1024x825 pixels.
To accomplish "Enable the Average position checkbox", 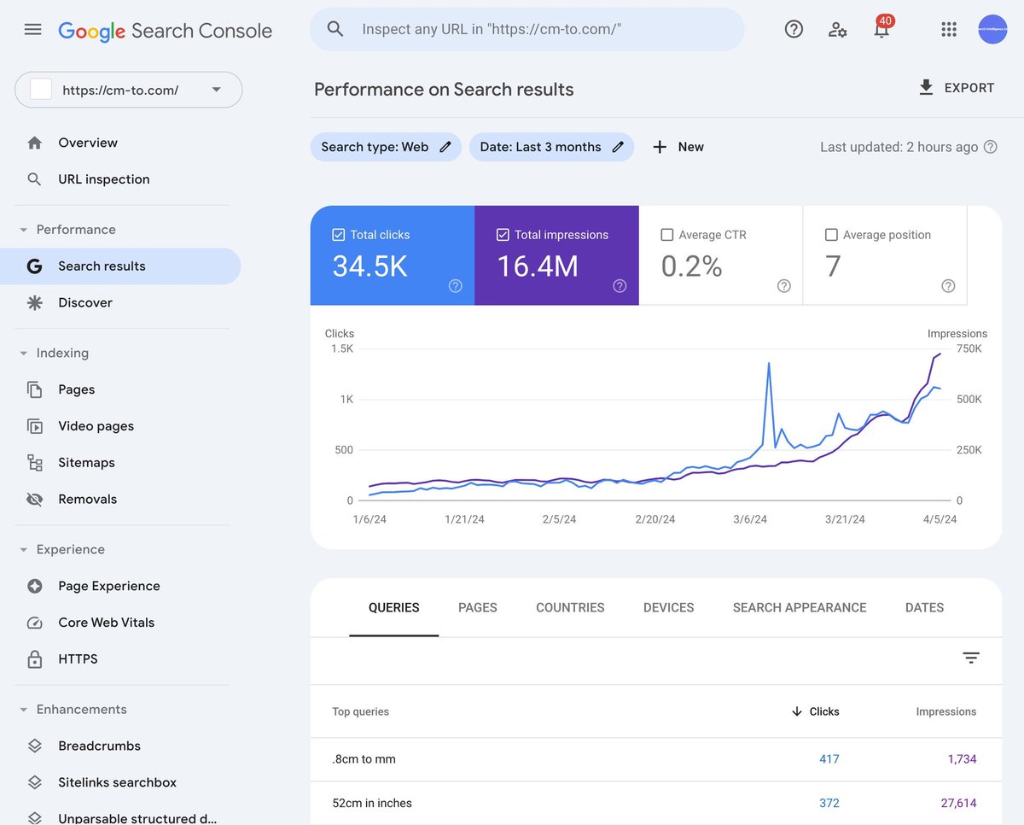I will (x=831, y=235).
